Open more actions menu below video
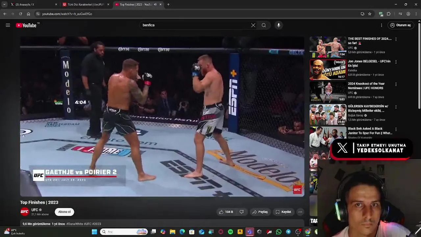The image size is (421, 237). click(300, 212)
